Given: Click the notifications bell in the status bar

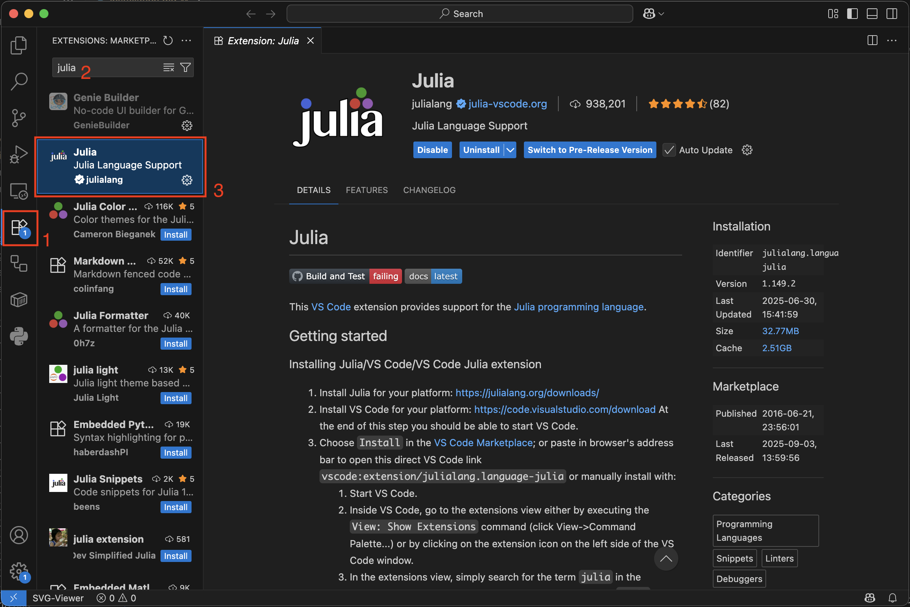Looking at the screenshot, I should point(893,598).
